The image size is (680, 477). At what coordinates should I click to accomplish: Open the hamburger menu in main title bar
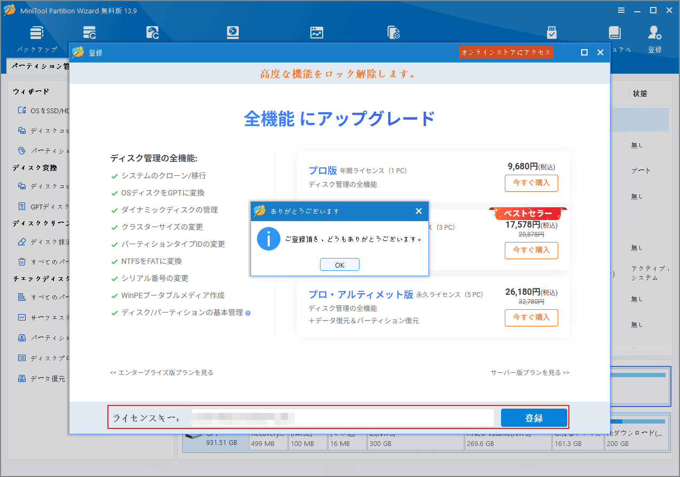point(621,10)
